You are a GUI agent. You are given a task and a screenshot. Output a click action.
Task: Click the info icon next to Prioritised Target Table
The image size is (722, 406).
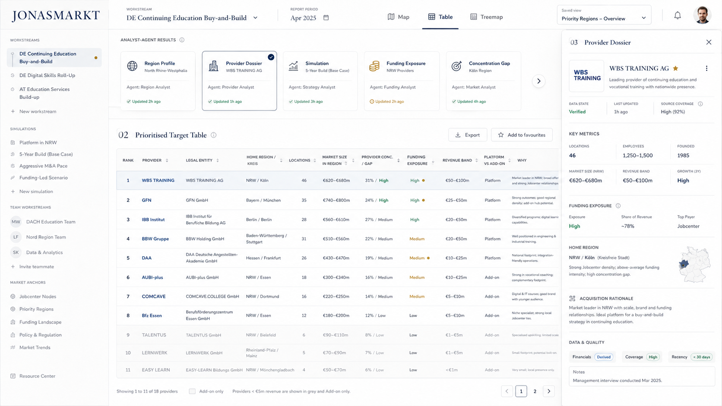[x=213, y=135]
